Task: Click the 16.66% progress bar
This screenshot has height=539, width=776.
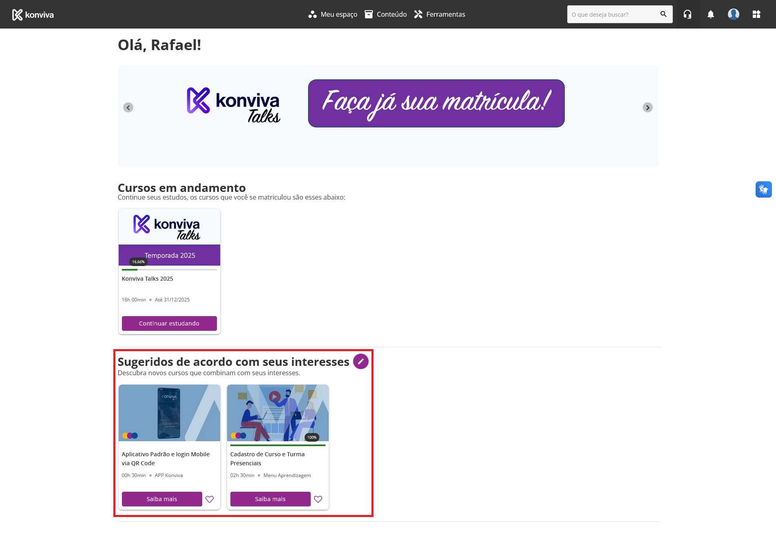Action: click(169, 270)
